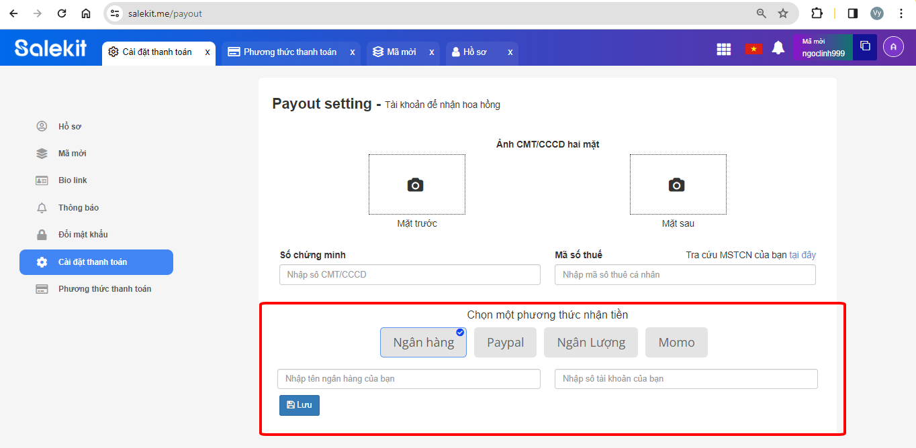Upload front side ID photo (Mặt trước)
Screen dimensions: 916x448
pyautogui.click(x=416, y=185)
